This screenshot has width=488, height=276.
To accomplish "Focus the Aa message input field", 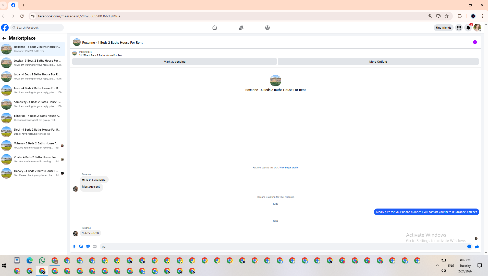I will (x=282, y=247).
